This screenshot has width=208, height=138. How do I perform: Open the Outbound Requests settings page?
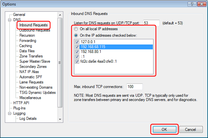click(x=35, y=31)
